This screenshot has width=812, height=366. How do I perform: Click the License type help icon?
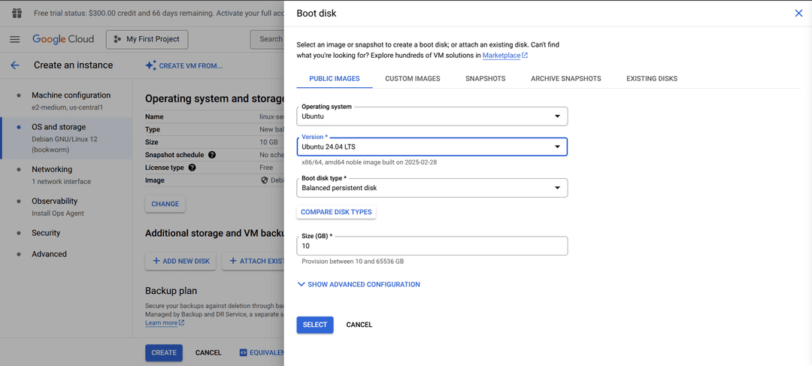(192, 168)
